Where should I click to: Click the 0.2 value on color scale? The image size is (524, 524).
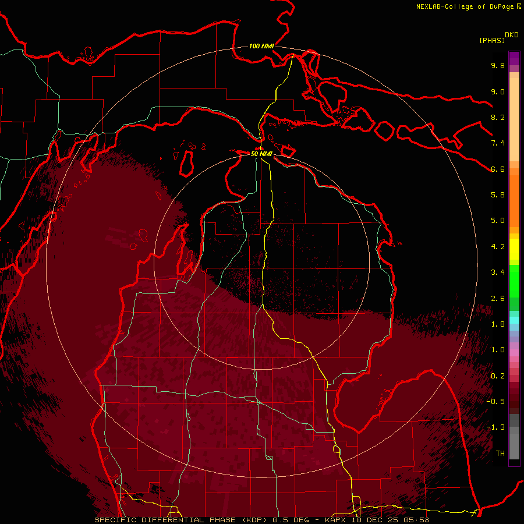pyautogui.click(x=498, y=376)
